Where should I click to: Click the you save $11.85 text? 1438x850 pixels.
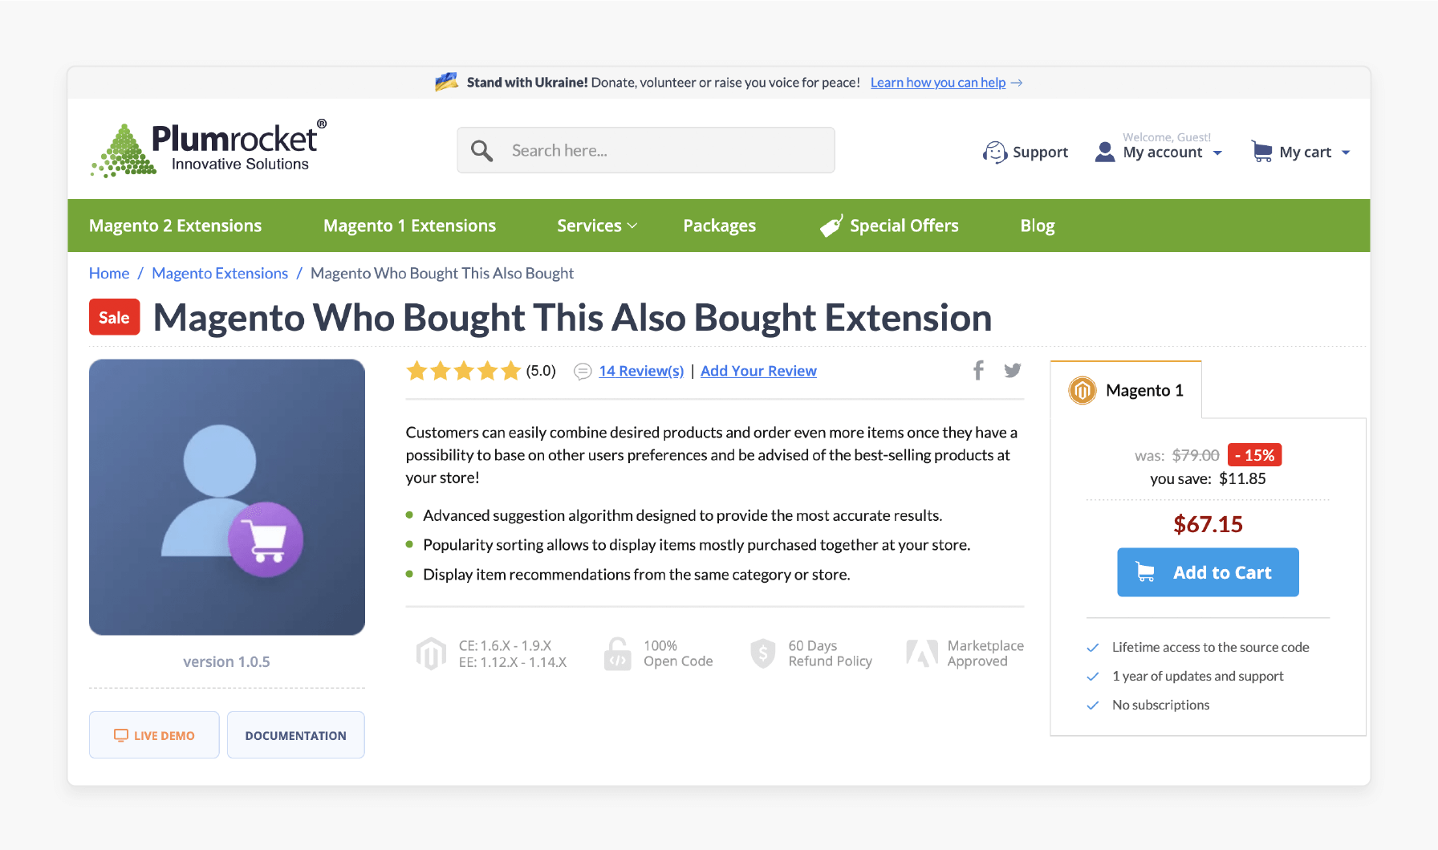(x=1208, y=478)
